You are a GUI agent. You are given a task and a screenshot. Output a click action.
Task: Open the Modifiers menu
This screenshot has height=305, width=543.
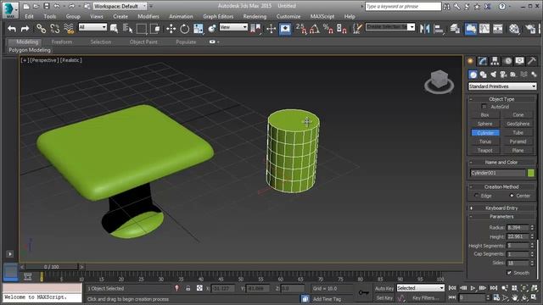(148, 16)
